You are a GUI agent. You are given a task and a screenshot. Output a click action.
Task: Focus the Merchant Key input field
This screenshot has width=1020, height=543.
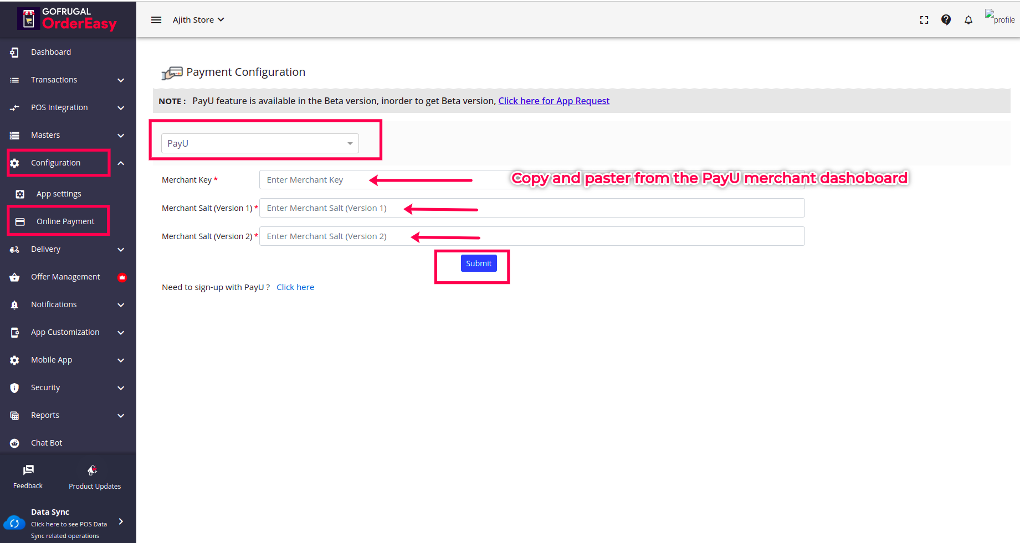coord(532,180)
